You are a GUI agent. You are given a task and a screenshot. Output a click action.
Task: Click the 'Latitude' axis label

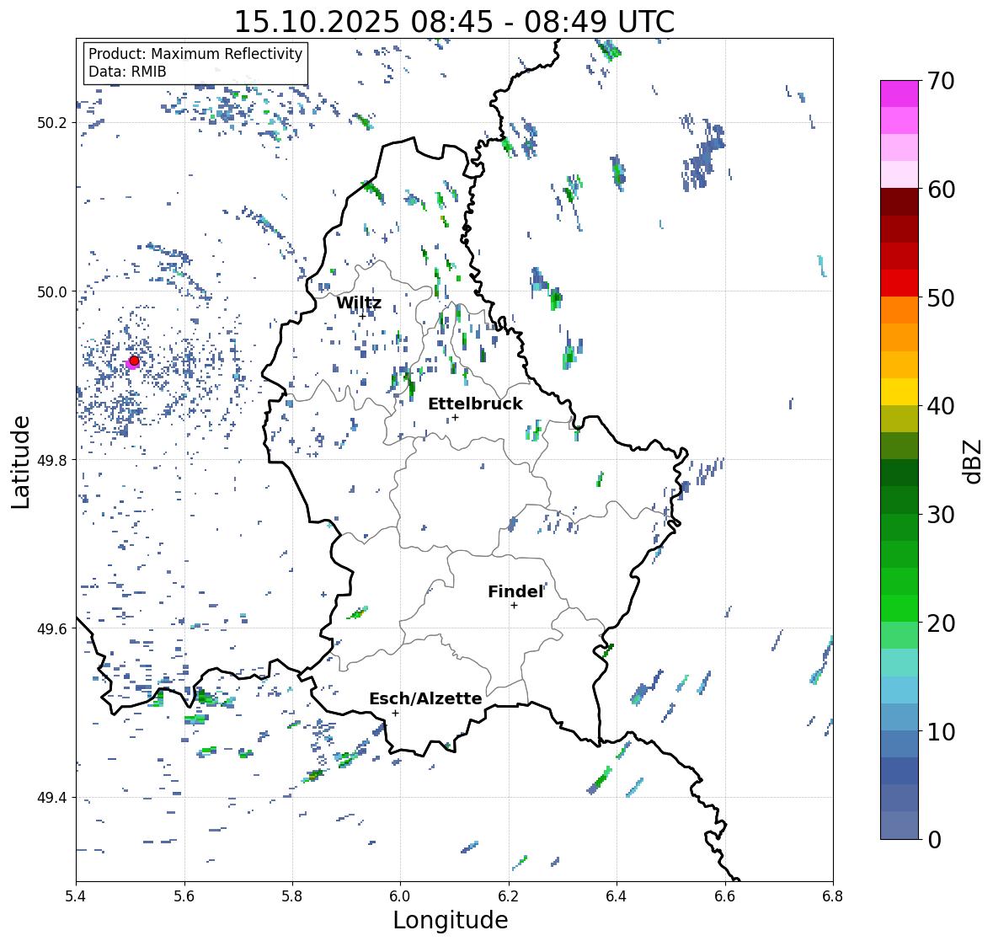click(21, 462)
